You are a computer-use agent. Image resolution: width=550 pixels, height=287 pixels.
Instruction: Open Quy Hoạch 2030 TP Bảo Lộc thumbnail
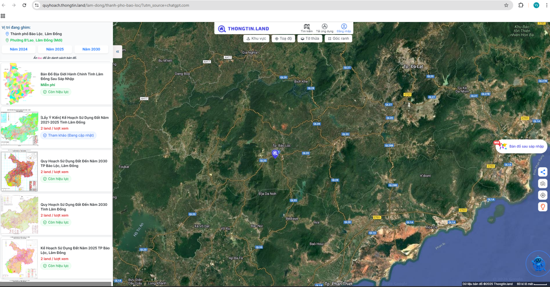point(20,171)
